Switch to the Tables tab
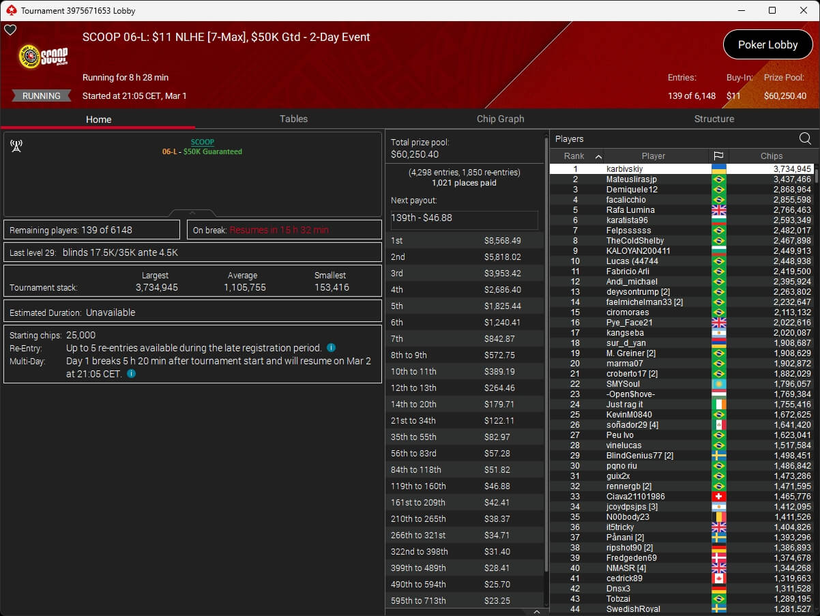820x616 pixels. (x=293, y=119)
